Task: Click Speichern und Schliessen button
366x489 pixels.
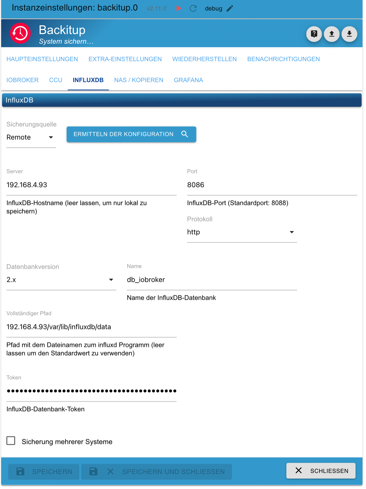Action: [x=157, y=472]
